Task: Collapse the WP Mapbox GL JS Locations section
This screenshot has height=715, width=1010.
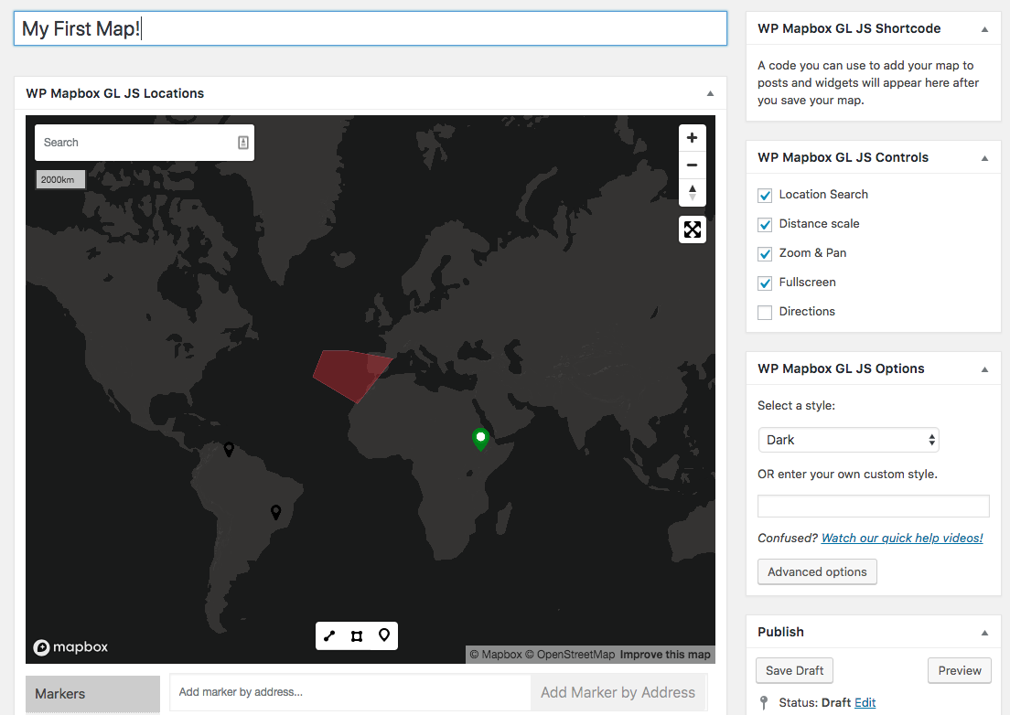Action: coord(710,93)
